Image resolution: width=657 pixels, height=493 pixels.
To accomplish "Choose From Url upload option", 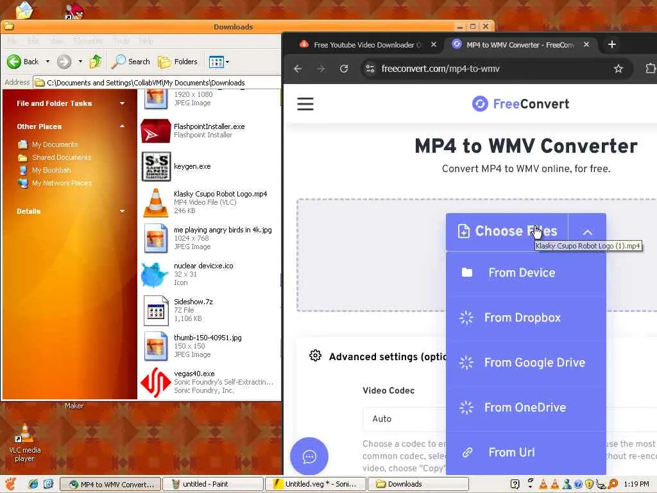I will [526, 453].
